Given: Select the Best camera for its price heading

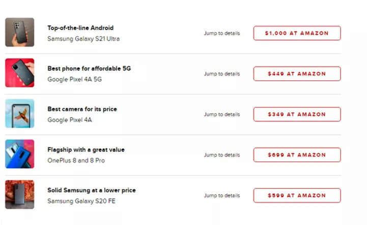Looking at the screenshot, I should click(x=82, y=109).
